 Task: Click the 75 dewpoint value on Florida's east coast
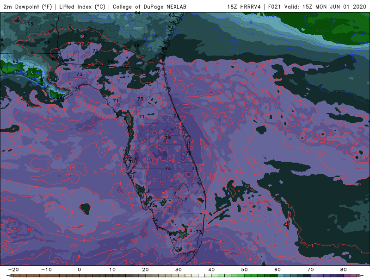tap(188, 153)
